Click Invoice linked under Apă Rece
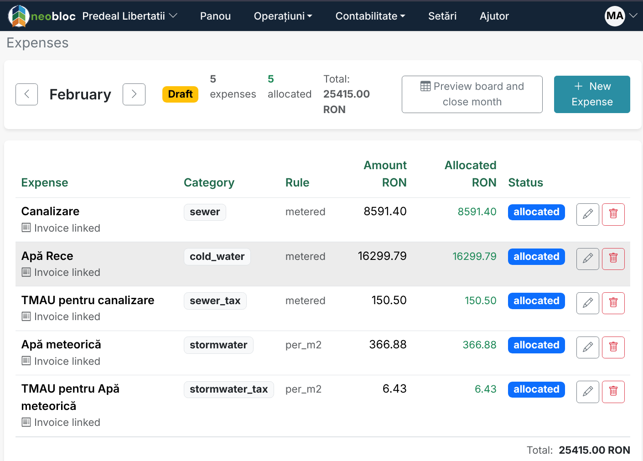The image size is (643, 461). pos(61,272)
